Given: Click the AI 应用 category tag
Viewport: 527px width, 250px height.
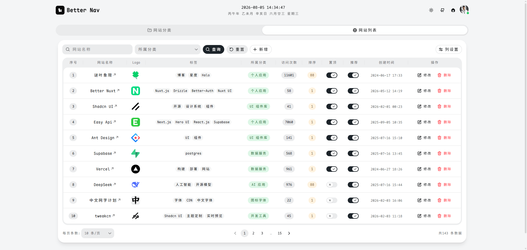Looking at the screenshot, I should [259, 185].
